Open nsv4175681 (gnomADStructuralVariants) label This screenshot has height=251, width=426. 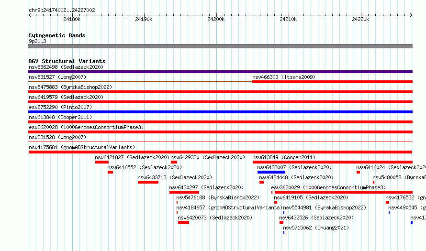tap(82, 147)
